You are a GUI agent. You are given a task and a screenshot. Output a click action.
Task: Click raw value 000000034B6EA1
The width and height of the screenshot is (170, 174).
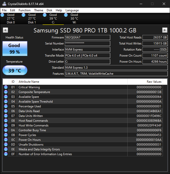149,111
